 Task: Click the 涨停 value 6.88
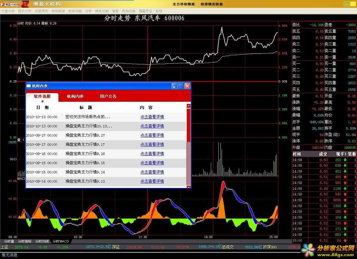click(x=320, y=141)
